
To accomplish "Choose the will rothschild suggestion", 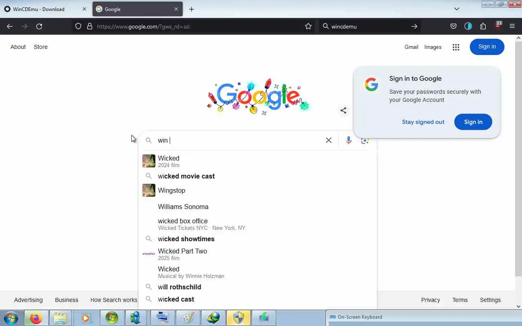I will (258, 287).
